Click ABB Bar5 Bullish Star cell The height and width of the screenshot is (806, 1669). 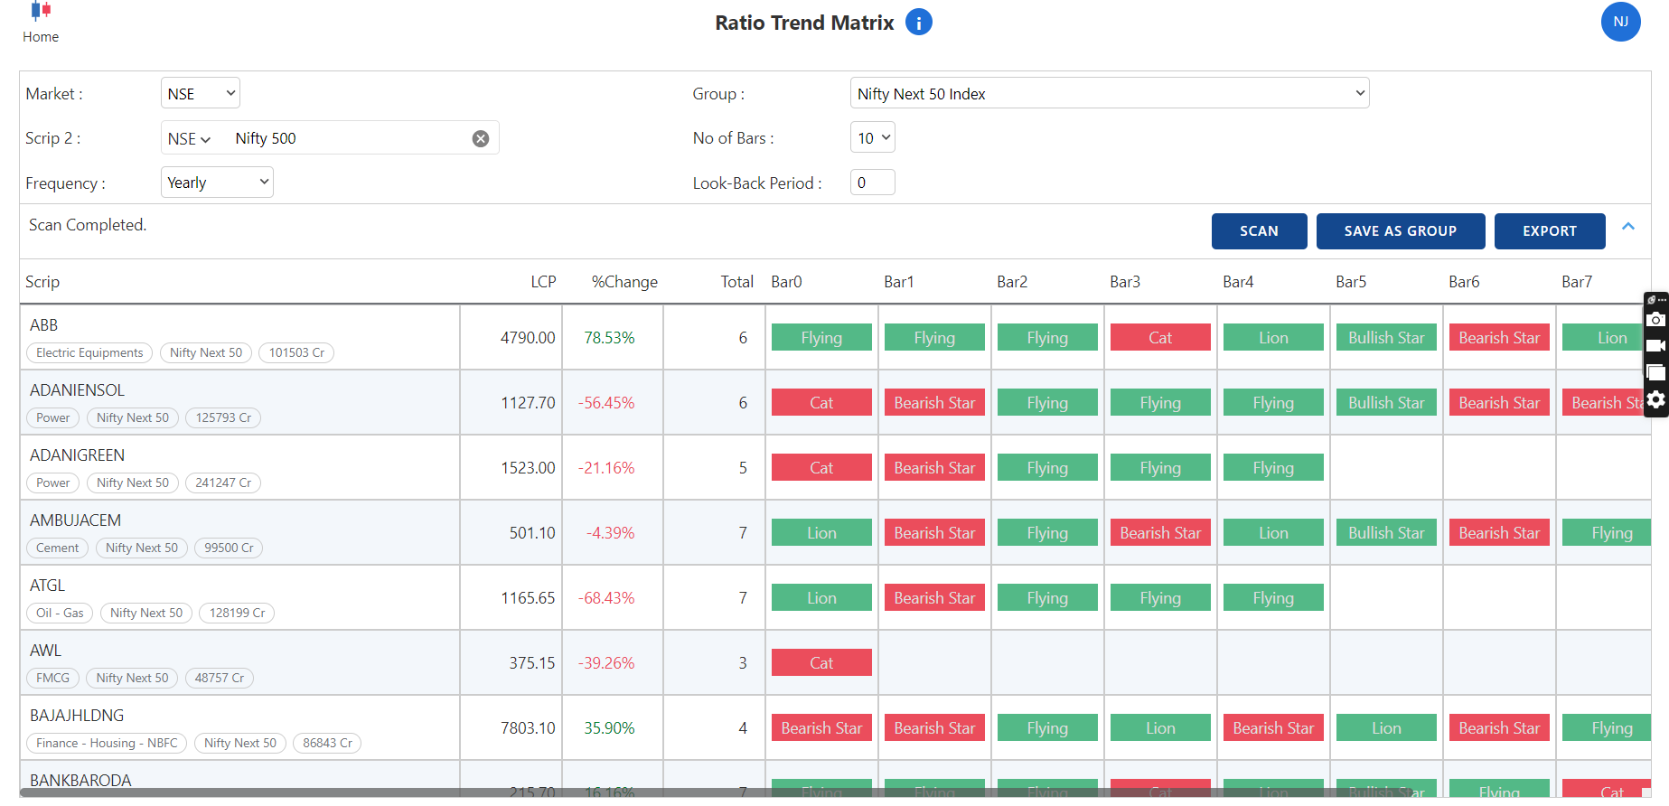(1386, 338)
